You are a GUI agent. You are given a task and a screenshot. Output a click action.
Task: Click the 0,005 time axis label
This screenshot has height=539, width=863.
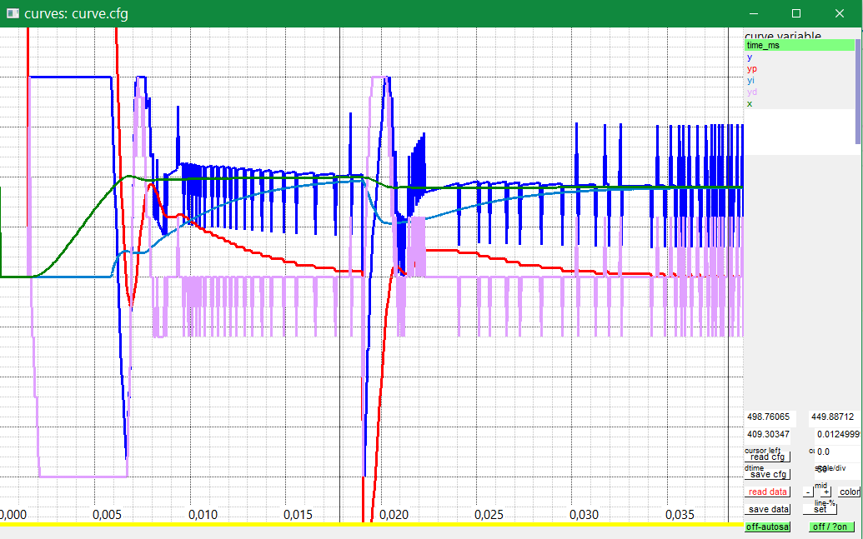pyautogui.click(x=107, y=515)
